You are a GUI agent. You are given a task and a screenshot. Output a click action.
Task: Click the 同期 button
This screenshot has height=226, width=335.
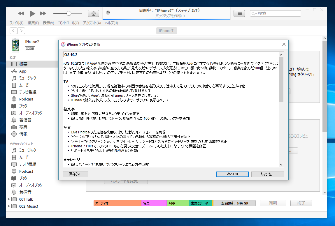tap(273, 203)
